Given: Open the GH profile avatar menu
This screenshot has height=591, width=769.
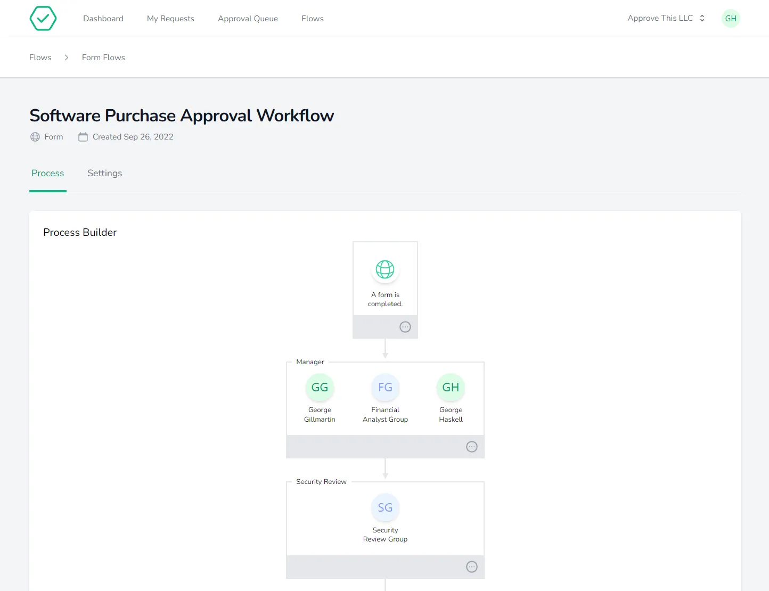Looking at the screenshot, I should 731,18.
